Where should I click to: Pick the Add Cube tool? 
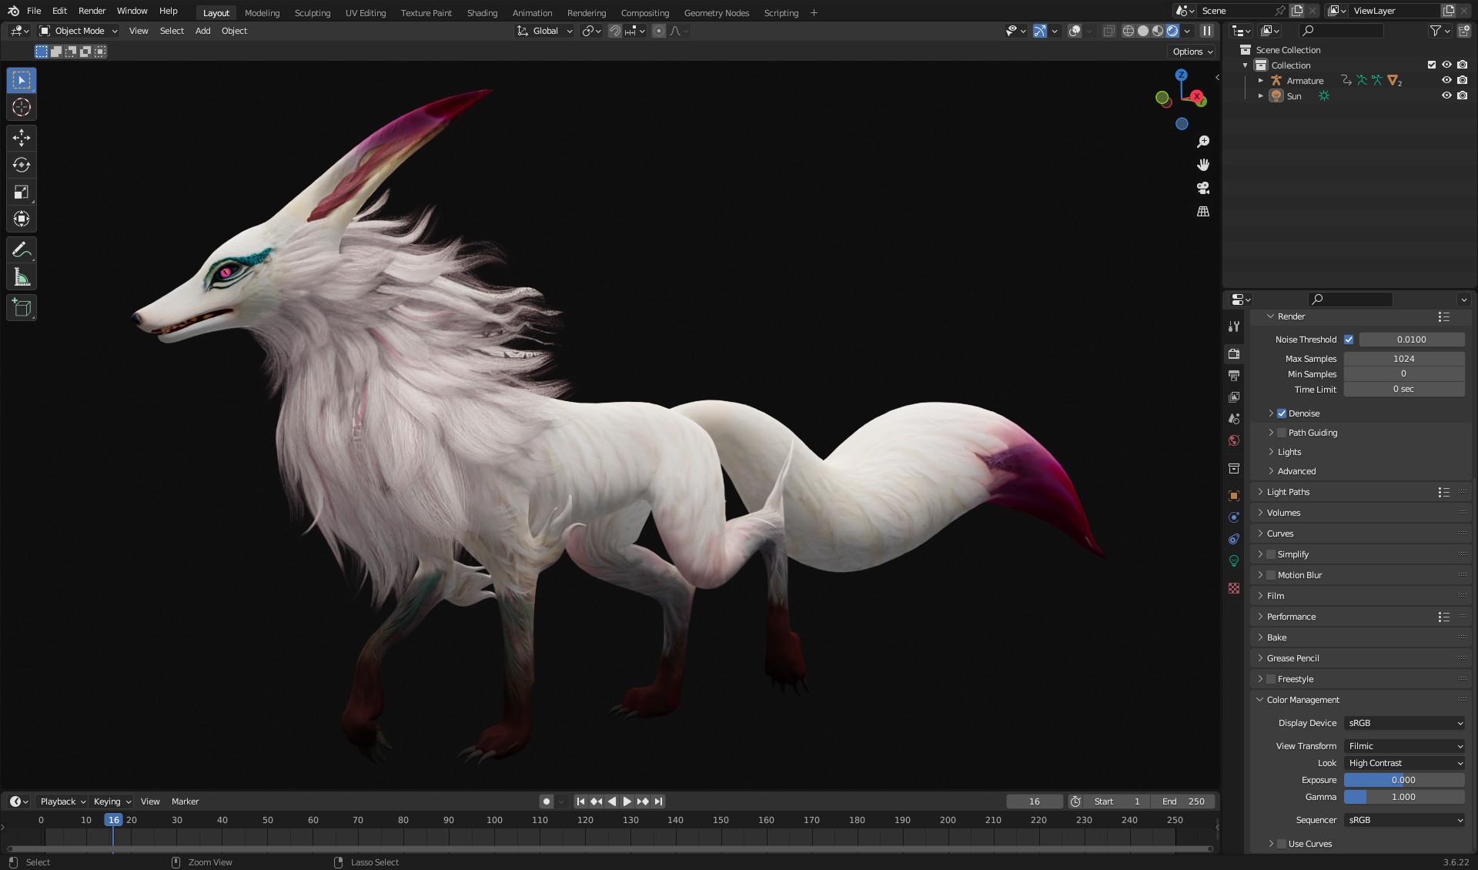click(22, 308)
